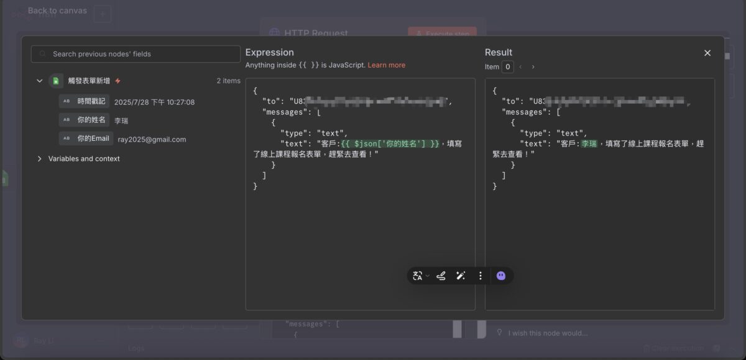Go to the next result item

click(x=533, y=67)
